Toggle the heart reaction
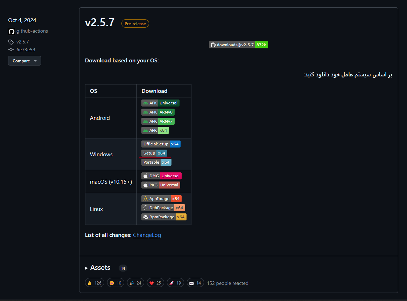Image resolution: width=407 pixels, height=301 pixels. [156, 283]
